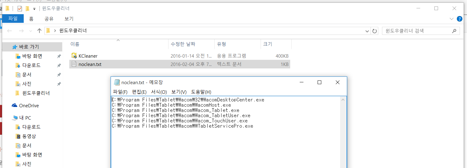Viewport: 467px width, 168px height.
Task: Unpin 바탕 화면 using its pin icon
Action: tap(59, 56)
